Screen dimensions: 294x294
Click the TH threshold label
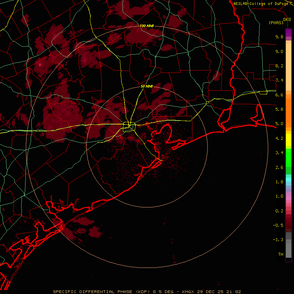[281, 254]
